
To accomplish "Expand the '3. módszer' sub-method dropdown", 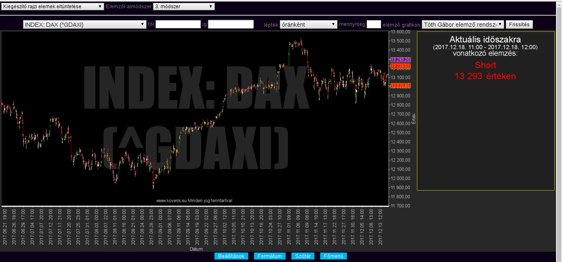I will pos(184,7).
